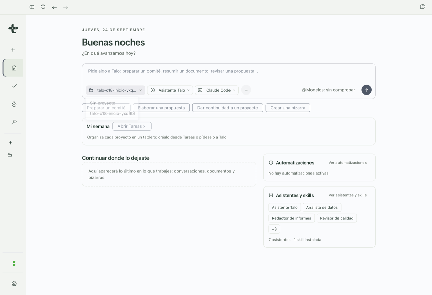Send the prompt with arrow button
The image size is (432, 295).
click(367, 90)
